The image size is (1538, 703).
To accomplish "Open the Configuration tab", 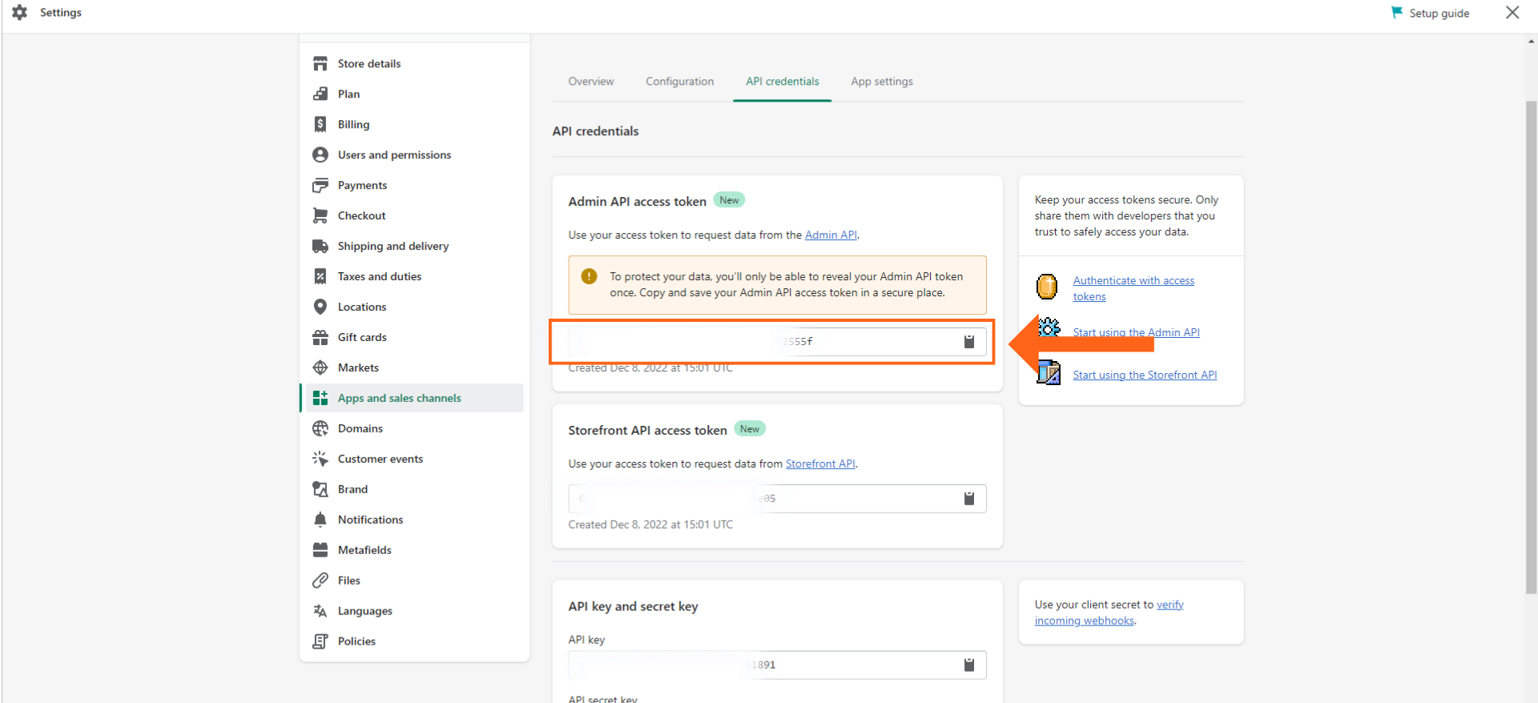I will pos(679,82).
